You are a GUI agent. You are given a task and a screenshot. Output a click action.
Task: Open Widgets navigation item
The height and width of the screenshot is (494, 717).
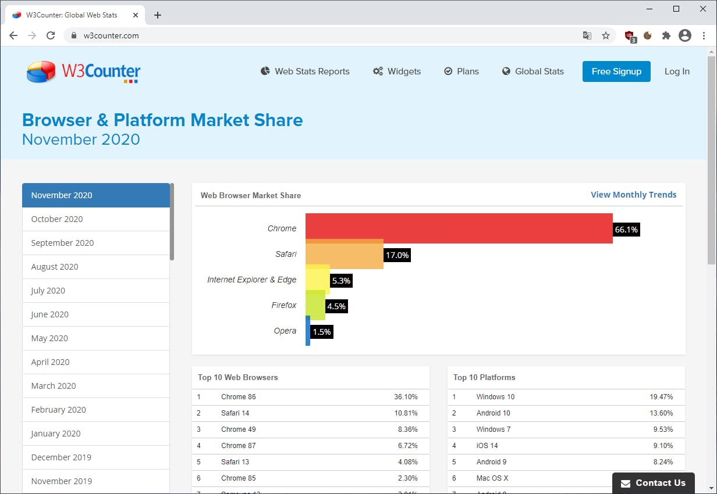pyautogui.click(x=397, y=71)
